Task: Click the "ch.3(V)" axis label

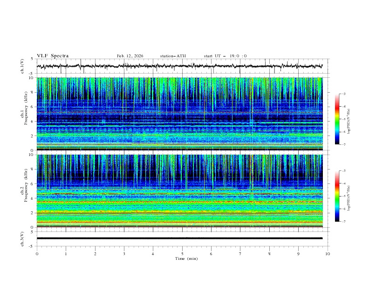Action: point(22,239)
